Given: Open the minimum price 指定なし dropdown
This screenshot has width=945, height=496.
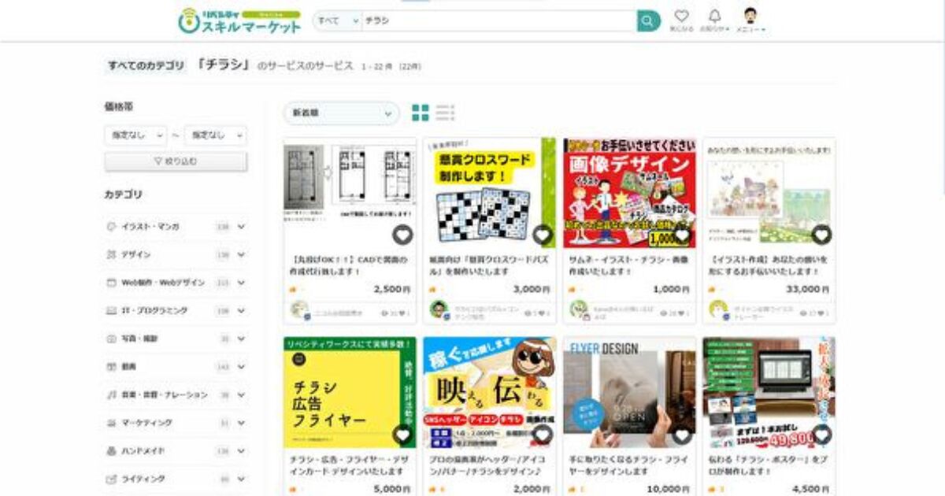Looking at the screenshot, I should coord(135,135).
